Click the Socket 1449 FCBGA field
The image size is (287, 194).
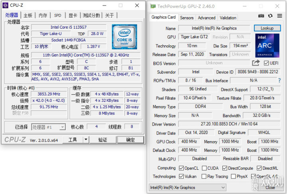coord(69,40)
